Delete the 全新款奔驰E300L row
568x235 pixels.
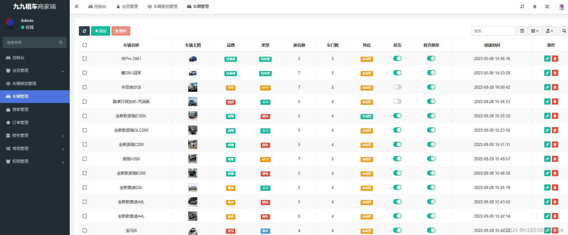pos(555,116)
